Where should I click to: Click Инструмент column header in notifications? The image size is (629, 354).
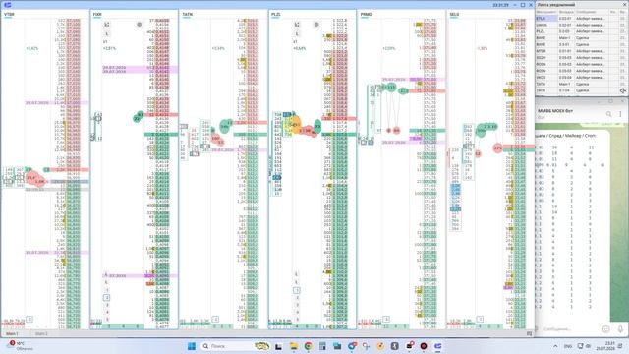(x=546, y=12)
